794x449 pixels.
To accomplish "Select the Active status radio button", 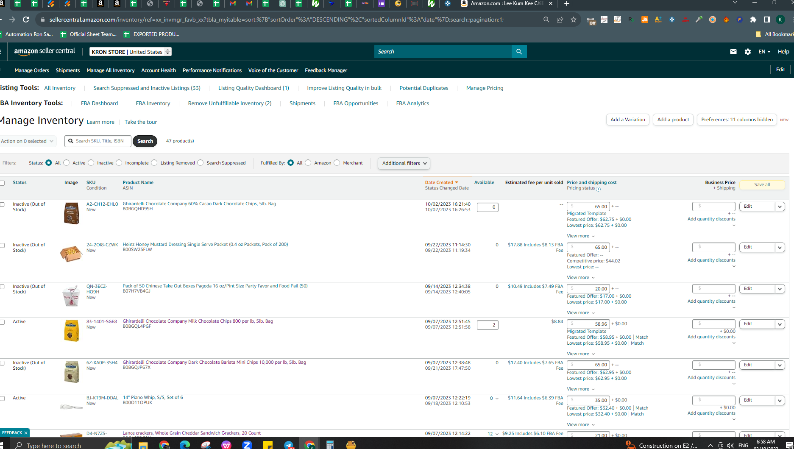I will pos(67,163).
